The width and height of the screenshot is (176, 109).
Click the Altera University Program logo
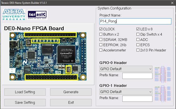[14, 15]
